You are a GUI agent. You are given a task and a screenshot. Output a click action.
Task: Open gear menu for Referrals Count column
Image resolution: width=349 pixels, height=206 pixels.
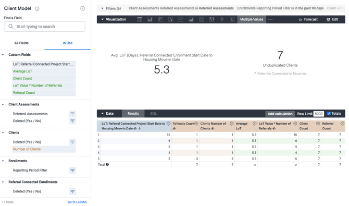(196, 124)
